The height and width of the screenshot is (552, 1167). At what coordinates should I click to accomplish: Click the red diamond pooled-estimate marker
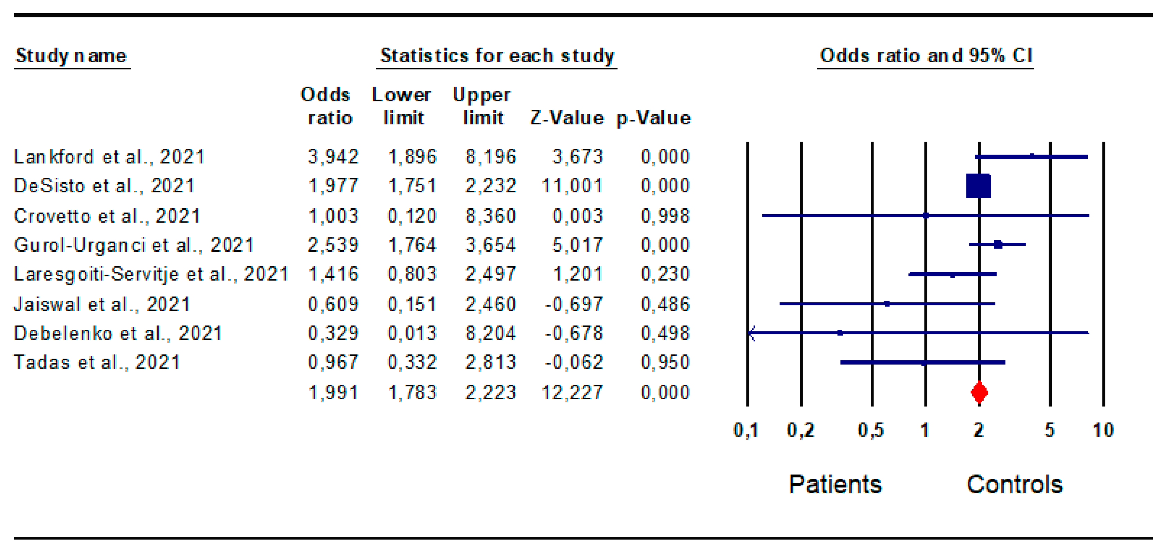[x=979, y=392]
